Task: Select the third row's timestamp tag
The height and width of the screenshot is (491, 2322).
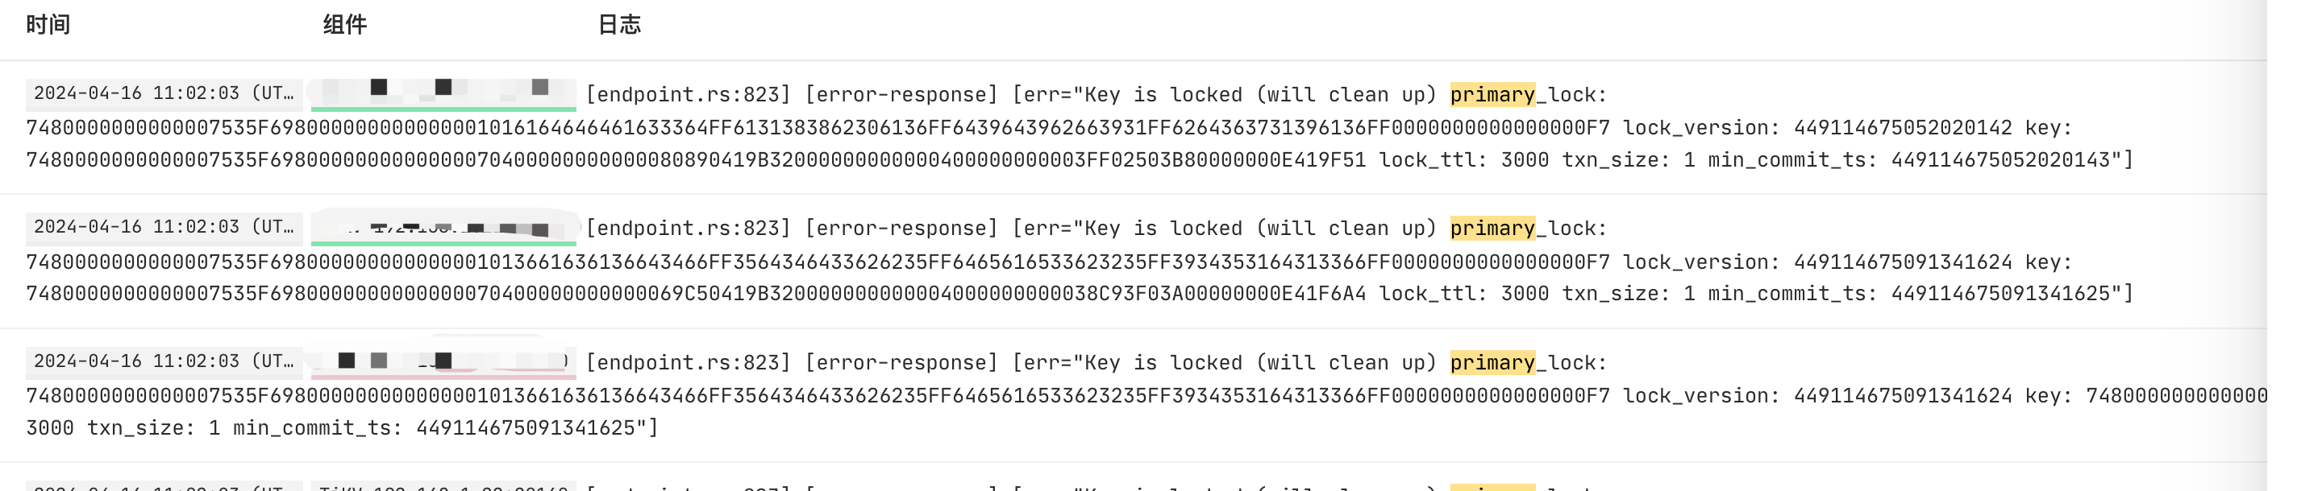Action: pos(164,361)
